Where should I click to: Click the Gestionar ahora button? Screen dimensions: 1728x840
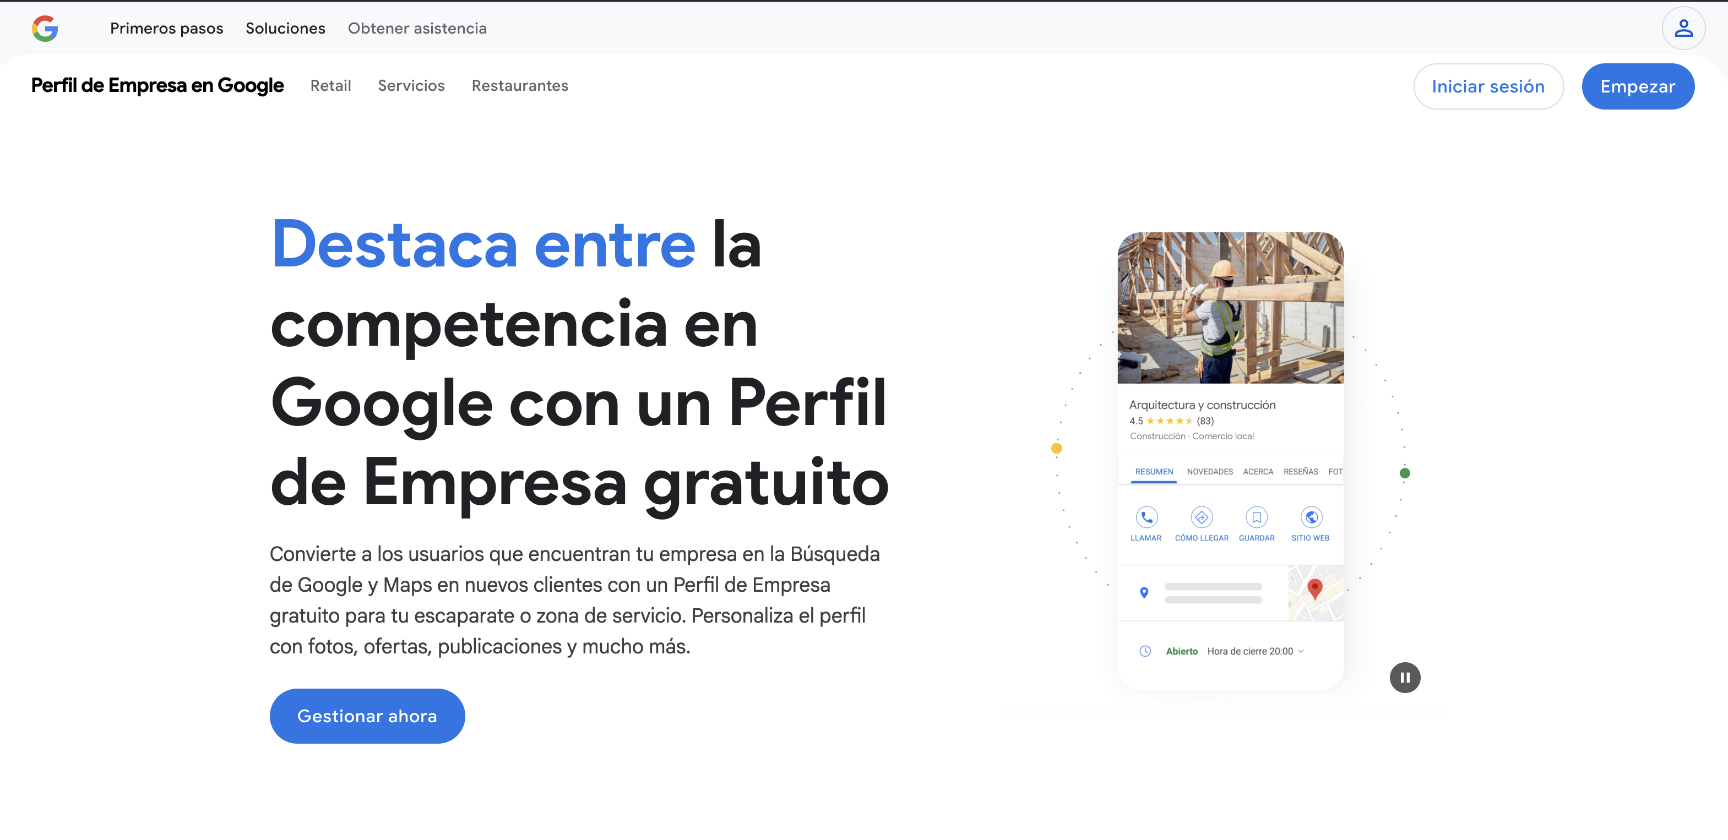coord(367,716)
